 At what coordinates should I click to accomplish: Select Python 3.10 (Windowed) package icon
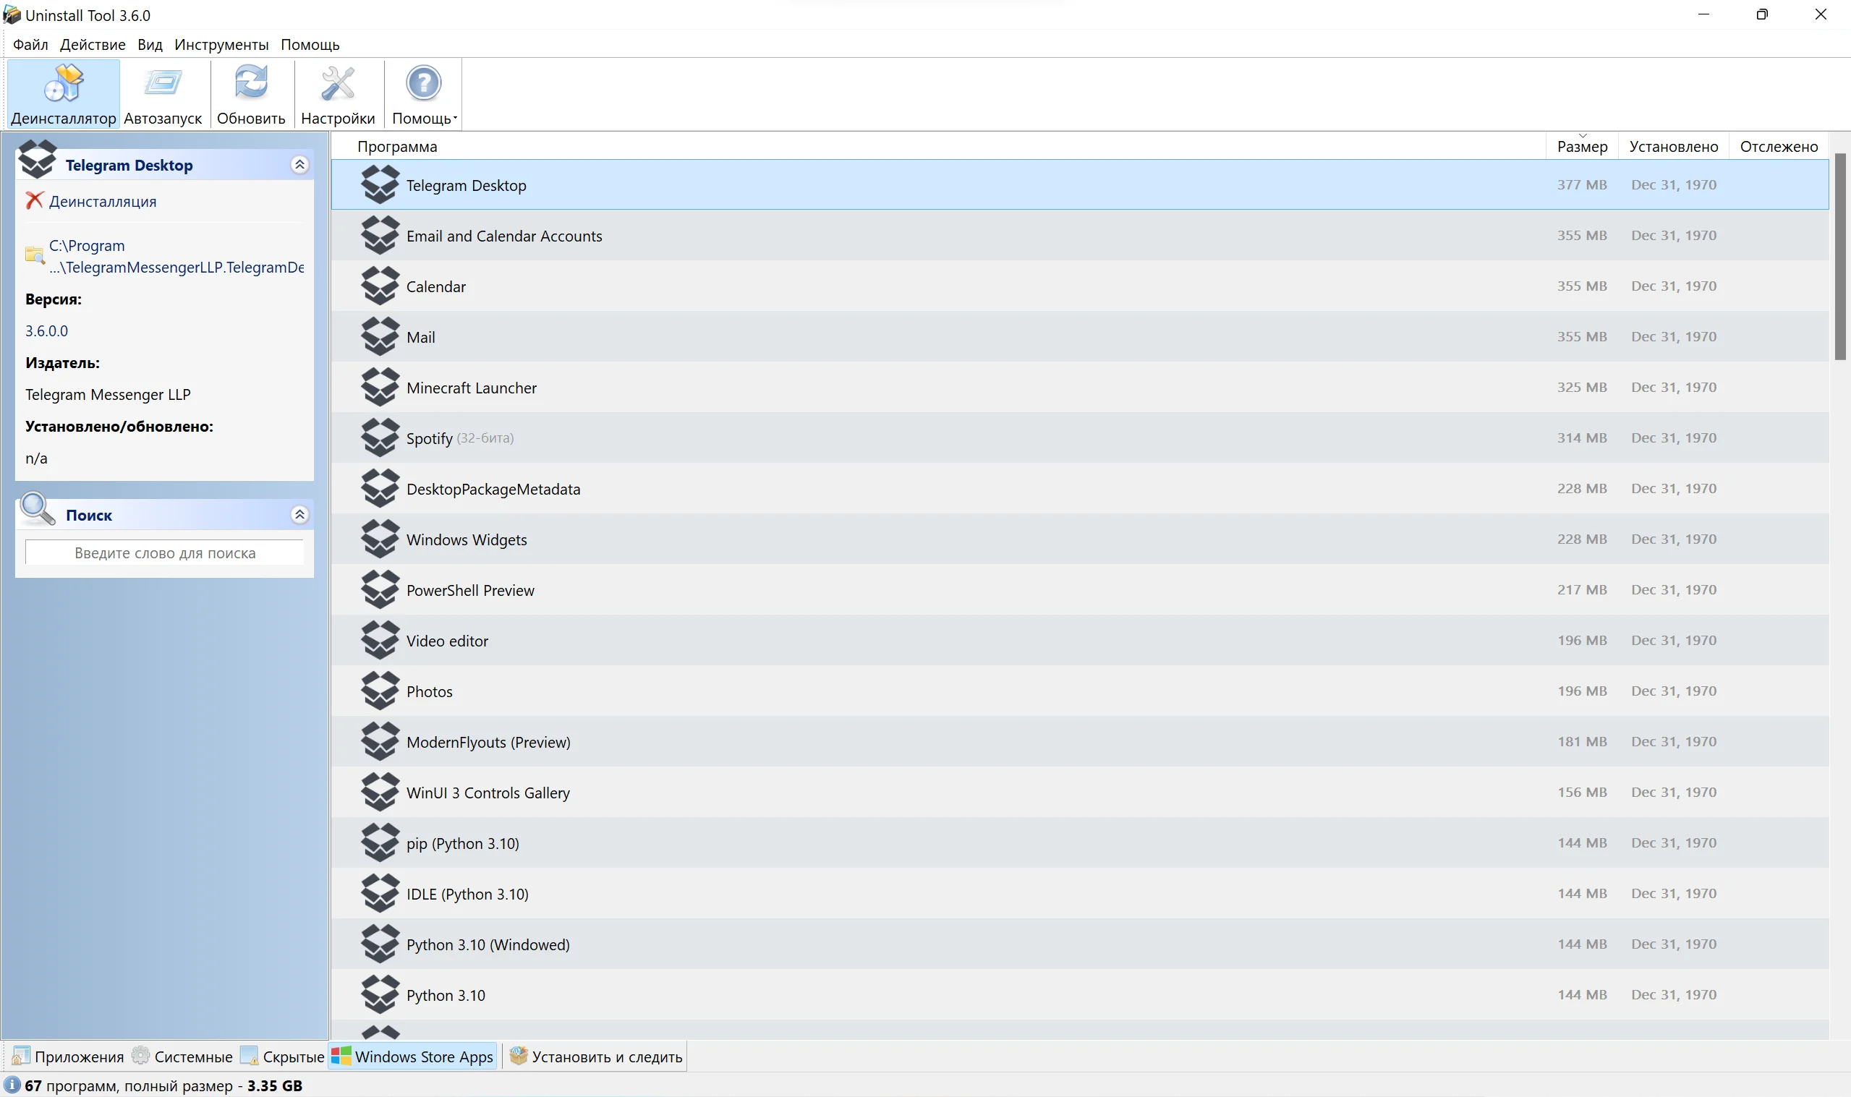(x=380, y=944)
